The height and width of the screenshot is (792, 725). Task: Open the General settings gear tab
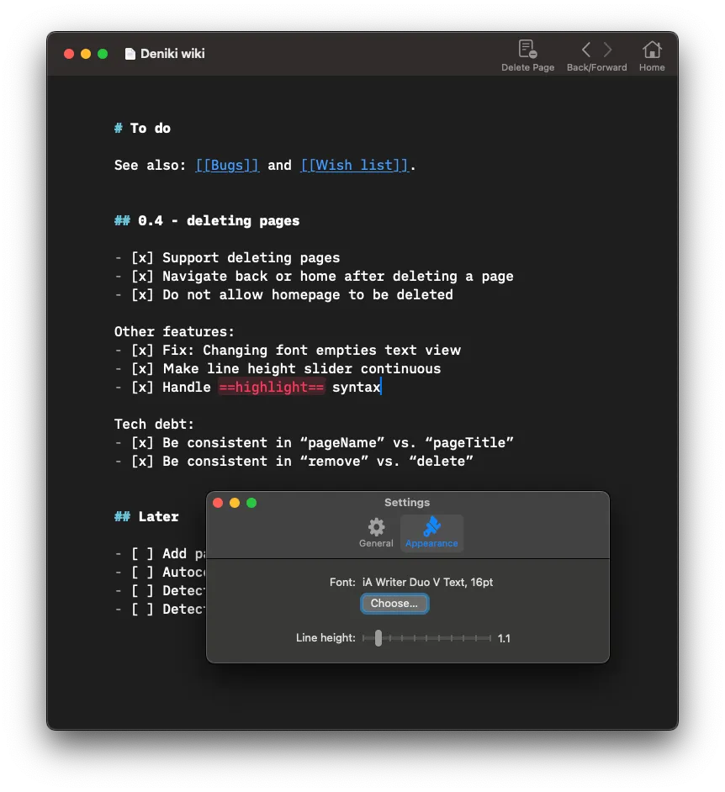[x=376, y=533]
